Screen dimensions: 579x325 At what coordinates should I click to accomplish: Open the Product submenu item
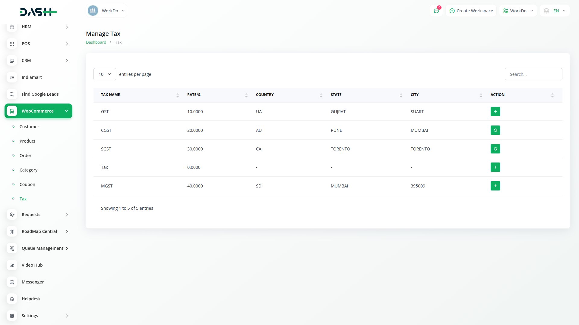pyautogui.click(x=27, y=141)
